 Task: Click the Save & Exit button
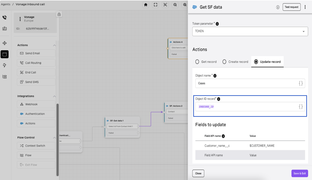[300, 173]
